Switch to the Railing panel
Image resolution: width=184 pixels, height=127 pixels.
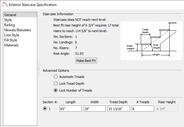20,25
